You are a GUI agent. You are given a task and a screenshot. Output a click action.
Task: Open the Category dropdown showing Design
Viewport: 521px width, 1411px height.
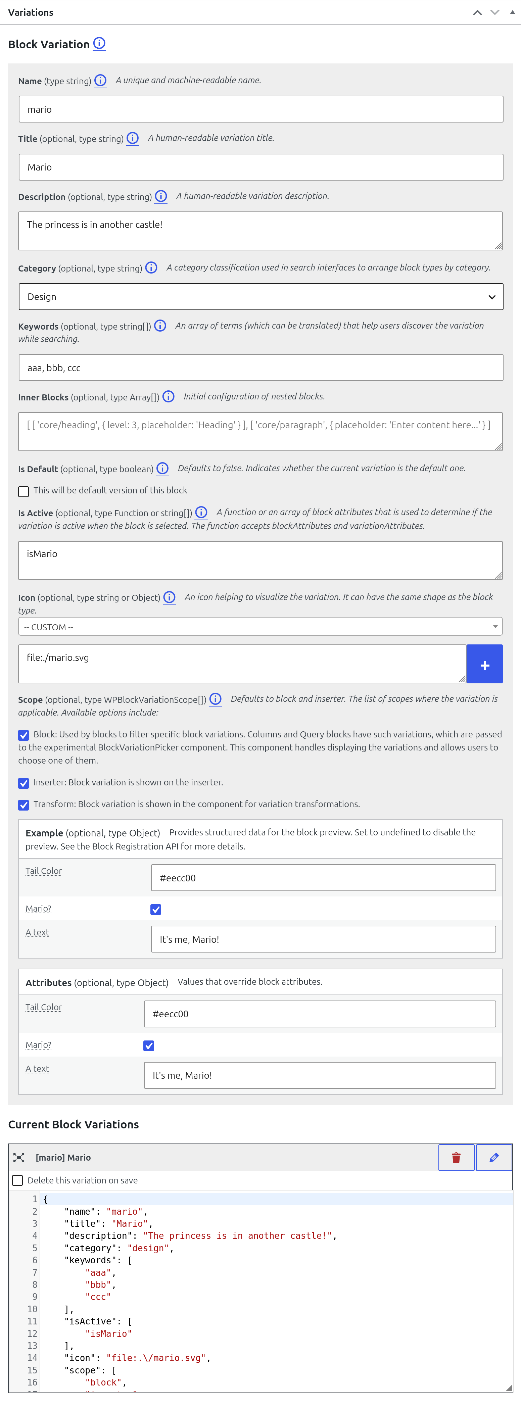(x=261, y=297)
